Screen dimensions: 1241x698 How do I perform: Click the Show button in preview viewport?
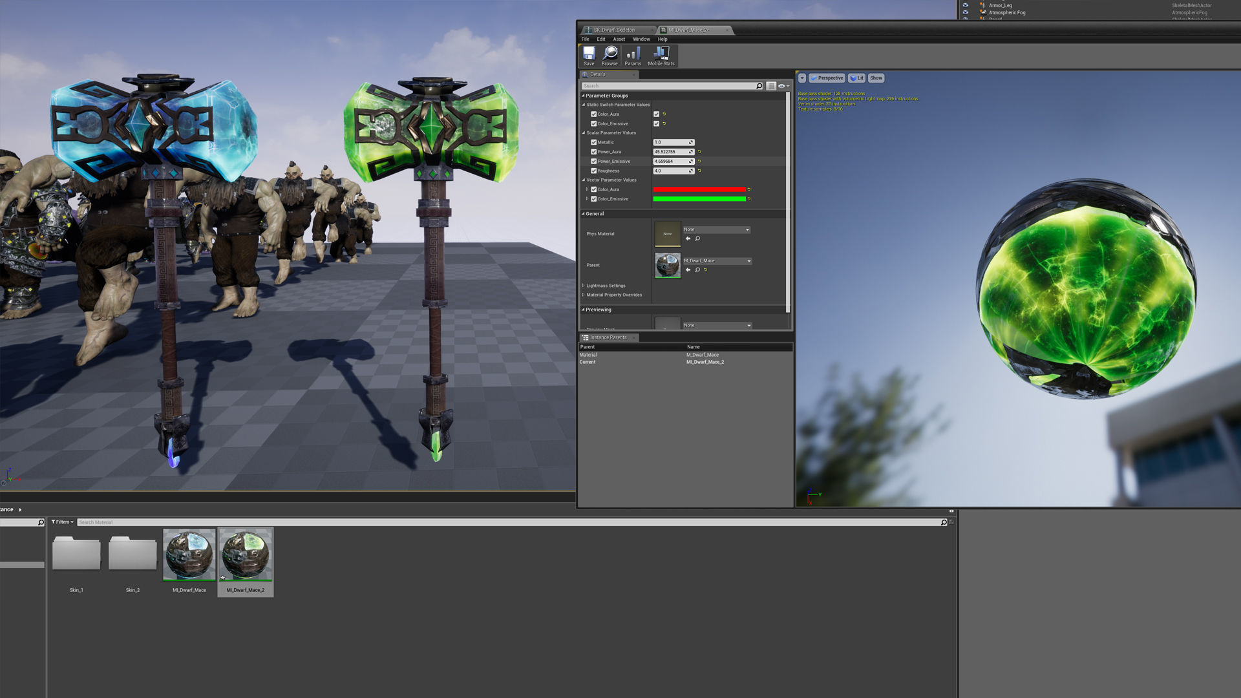coord(876,78)
